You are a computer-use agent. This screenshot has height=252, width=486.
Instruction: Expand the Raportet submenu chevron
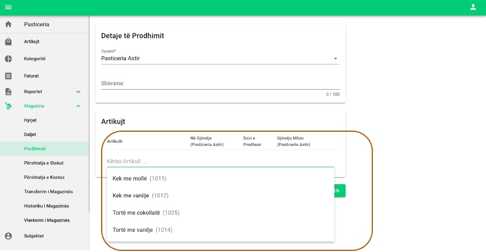click(x=78, y=92)
